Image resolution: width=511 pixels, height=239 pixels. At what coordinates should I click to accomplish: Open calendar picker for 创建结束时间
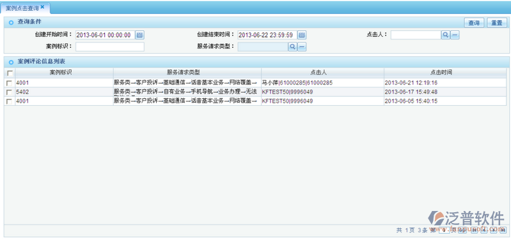(x=302, y=35)
